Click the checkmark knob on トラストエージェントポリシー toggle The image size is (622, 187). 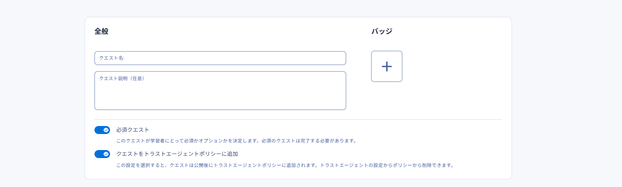pos(106,154)
